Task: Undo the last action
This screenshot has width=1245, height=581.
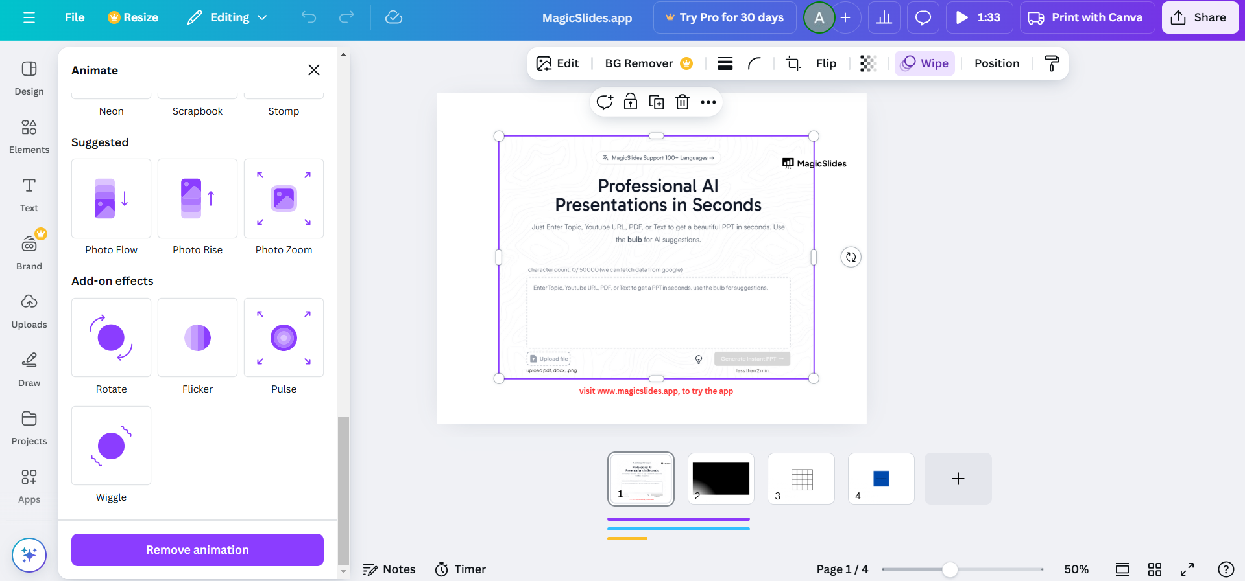Action: coord(309,17)
